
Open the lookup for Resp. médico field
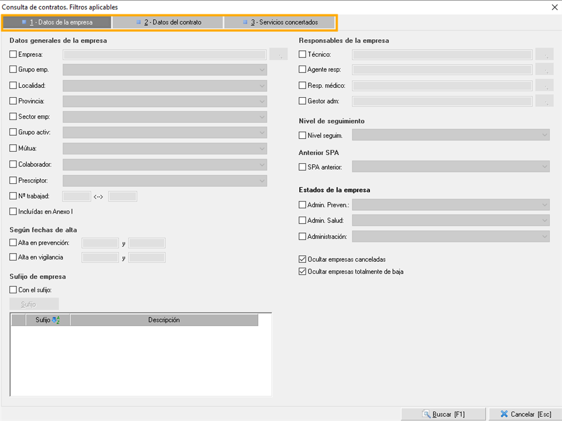(x=544, y=85)
